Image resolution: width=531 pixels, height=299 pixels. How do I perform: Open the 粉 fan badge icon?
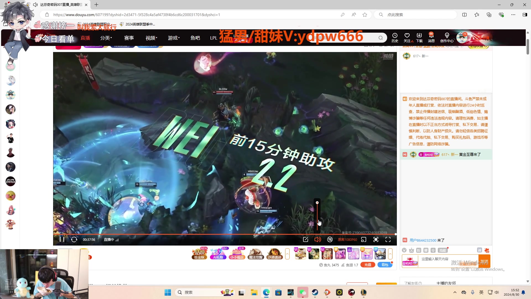coord(419,250)
